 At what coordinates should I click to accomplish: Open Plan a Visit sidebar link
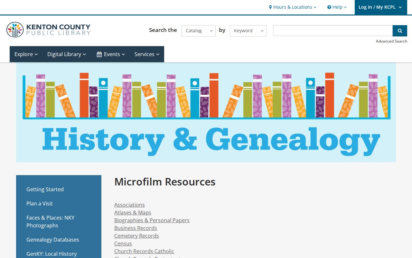(40, 203)
